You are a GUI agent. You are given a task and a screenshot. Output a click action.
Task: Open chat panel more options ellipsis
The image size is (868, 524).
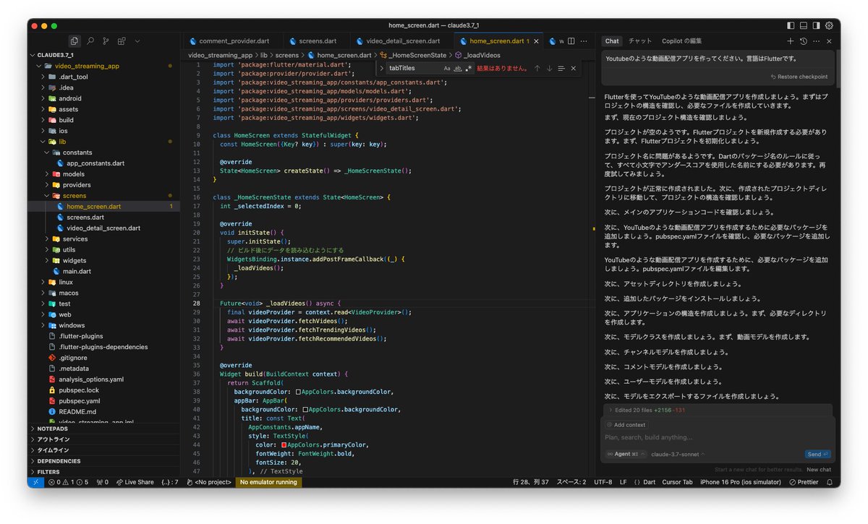(816, 41)
